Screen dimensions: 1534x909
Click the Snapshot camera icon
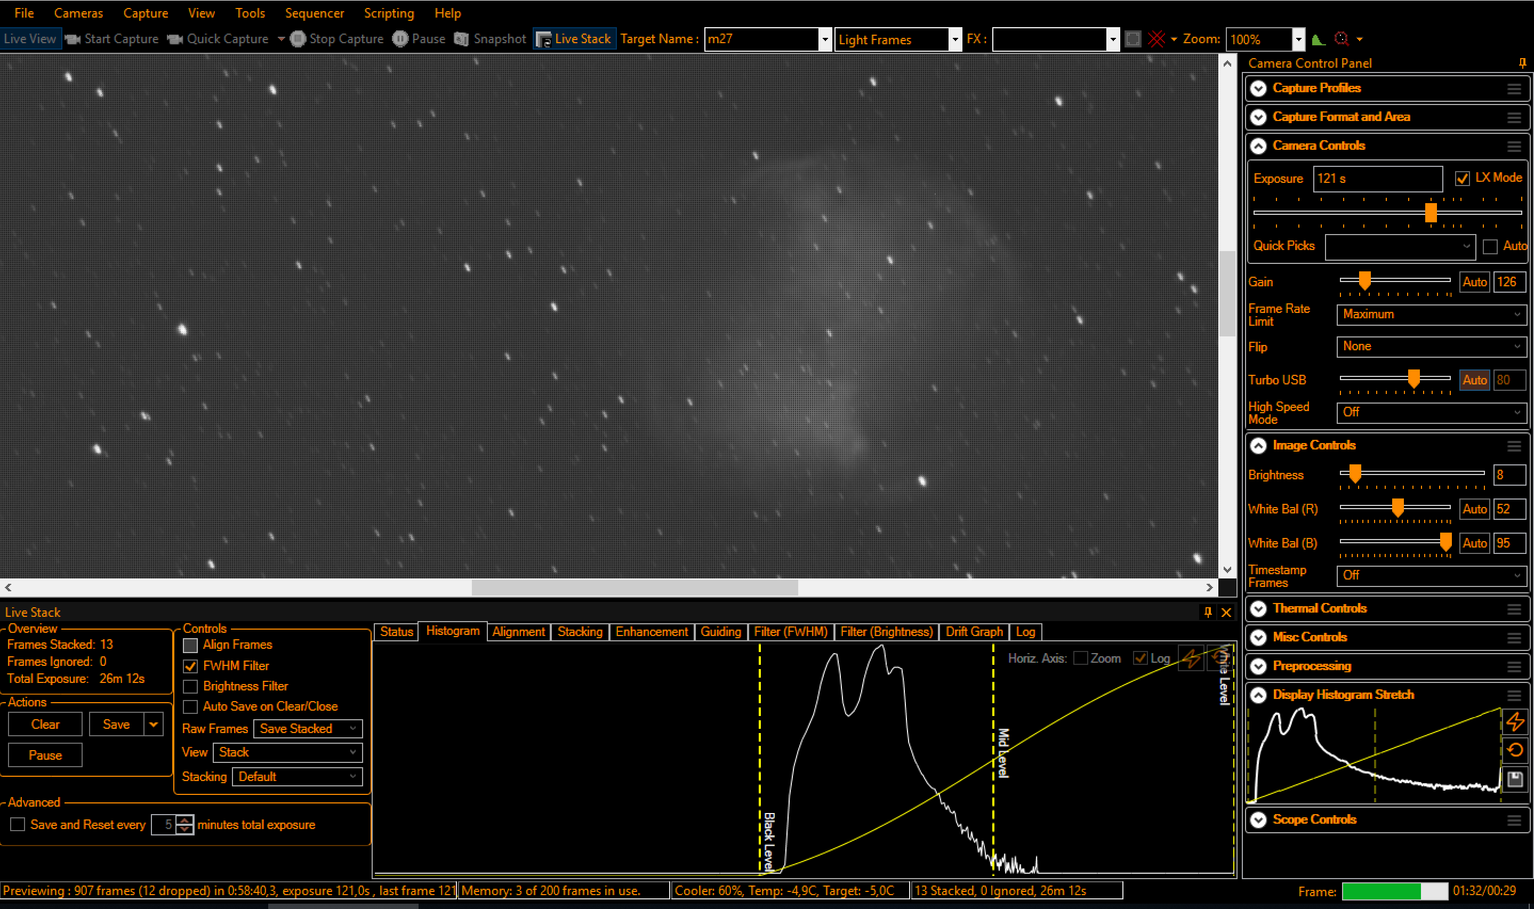click(x=461, y=39)
